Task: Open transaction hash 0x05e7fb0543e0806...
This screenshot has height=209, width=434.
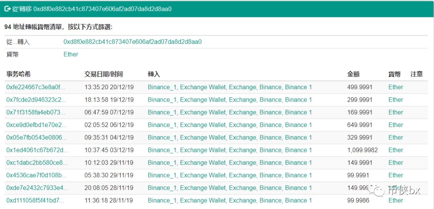Action: point(36,137)
